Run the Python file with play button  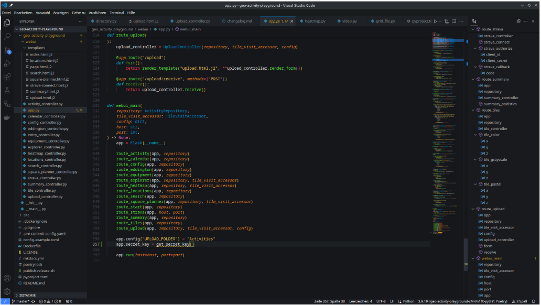pyautogui.click(x=436, y=21)
